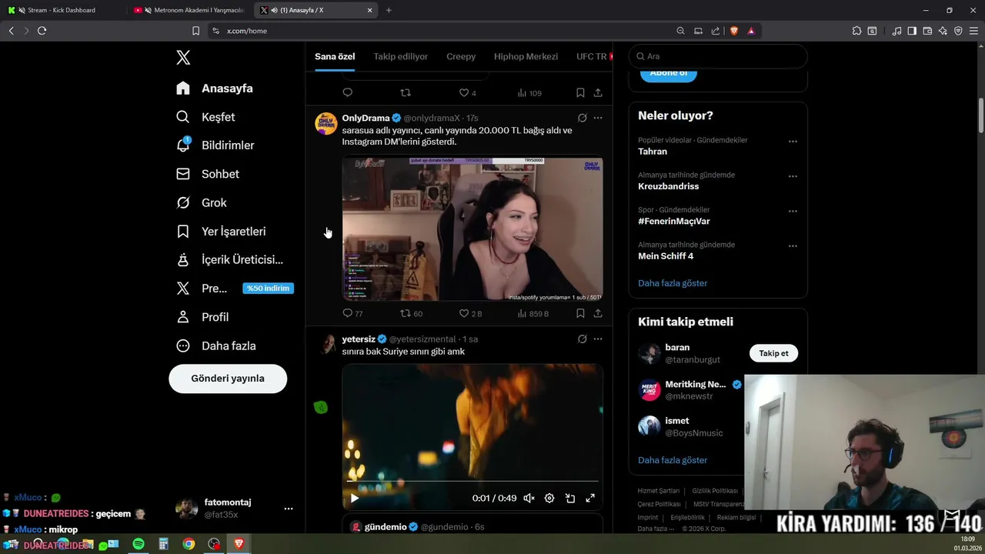Image resolution: width=985 pixels, height=554 pixels.
Task: Switch to Stream - Kick Dashboard browser tab
Action: coord(62,10)
